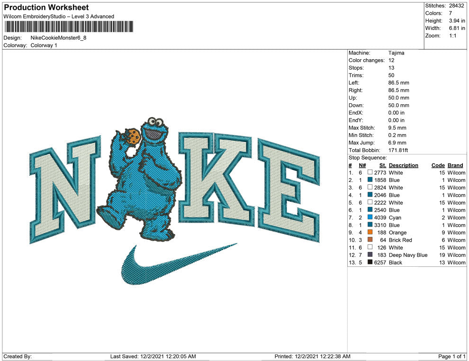Screen dimensions: 469x361
Task: Pick the white swatch next to 126 White
Action: 370,247
